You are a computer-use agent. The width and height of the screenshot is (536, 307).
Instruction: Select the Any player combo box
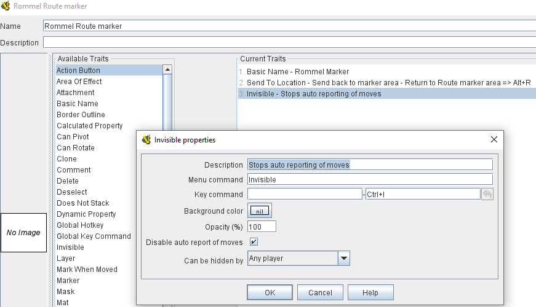click(298, 258)
